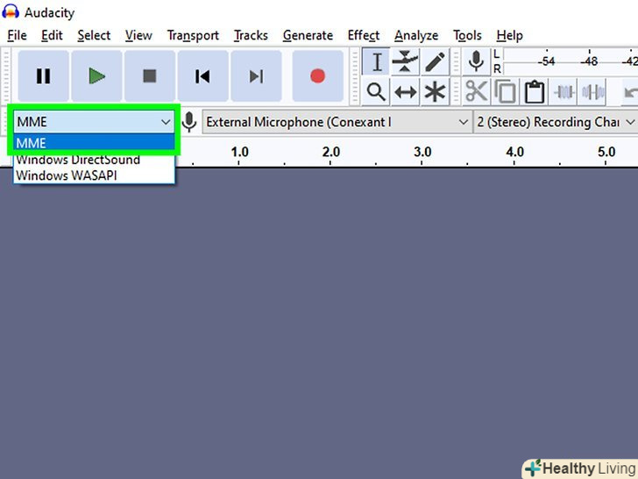This screenshot has height=479, width=638.
Task: Select the Draw pencil tool
Action: pyautogui.click(x=435, y=62)
